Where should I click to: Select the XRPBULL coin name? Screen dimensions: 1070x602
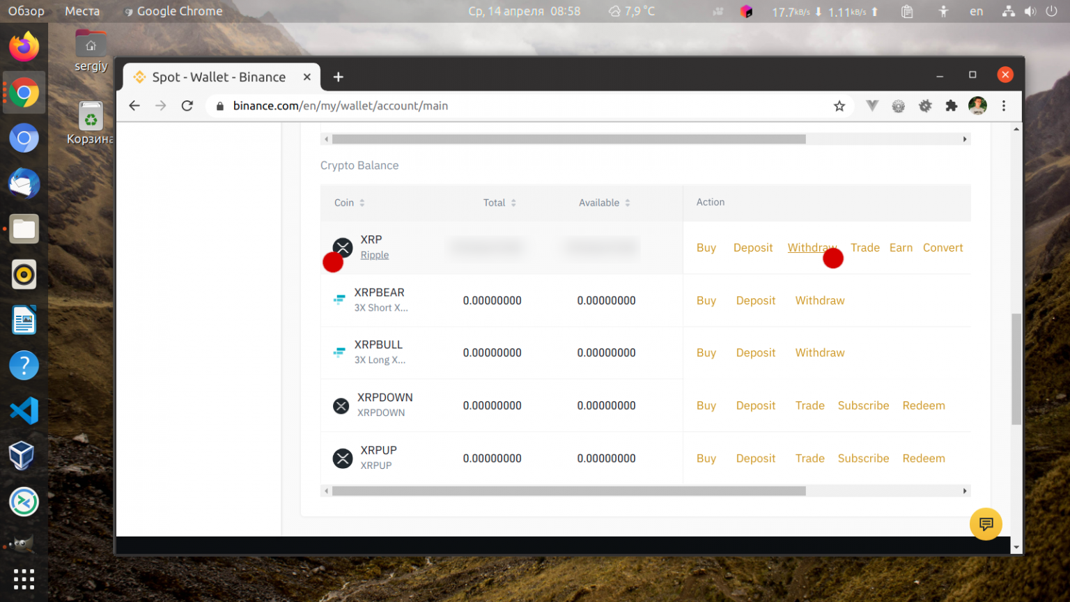[378, 345]
